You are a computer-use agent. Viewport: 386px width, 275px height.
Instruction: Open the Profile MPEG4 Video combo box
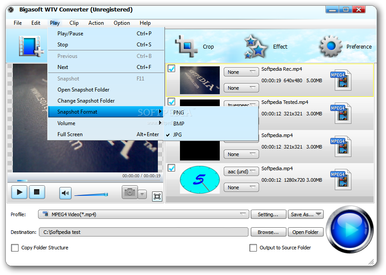[144, 214]
